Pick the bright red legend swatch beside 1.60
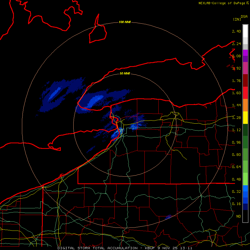Viewport: 250px width, 250px height. (x=245, y=93)
